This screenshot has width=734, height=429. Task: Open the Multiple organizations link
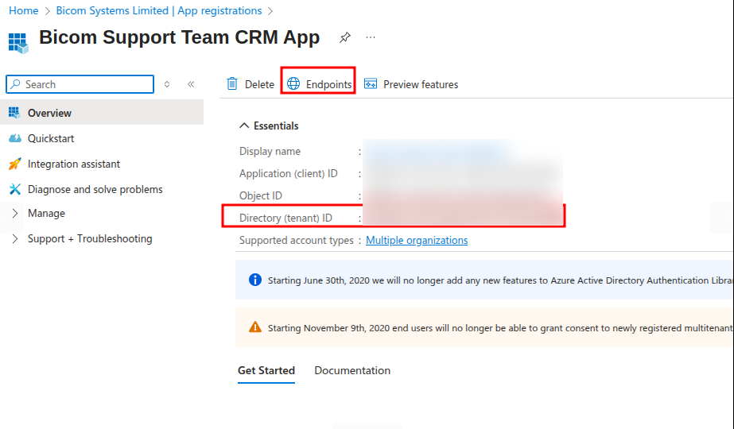(x=417, y=240)
